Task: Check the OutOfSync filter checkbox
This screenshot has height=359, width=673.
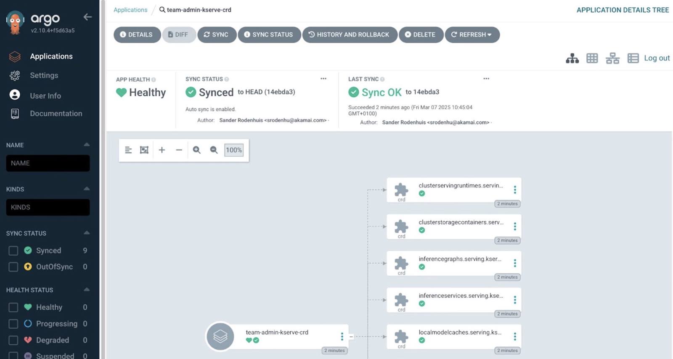Action: pos(13,267)
